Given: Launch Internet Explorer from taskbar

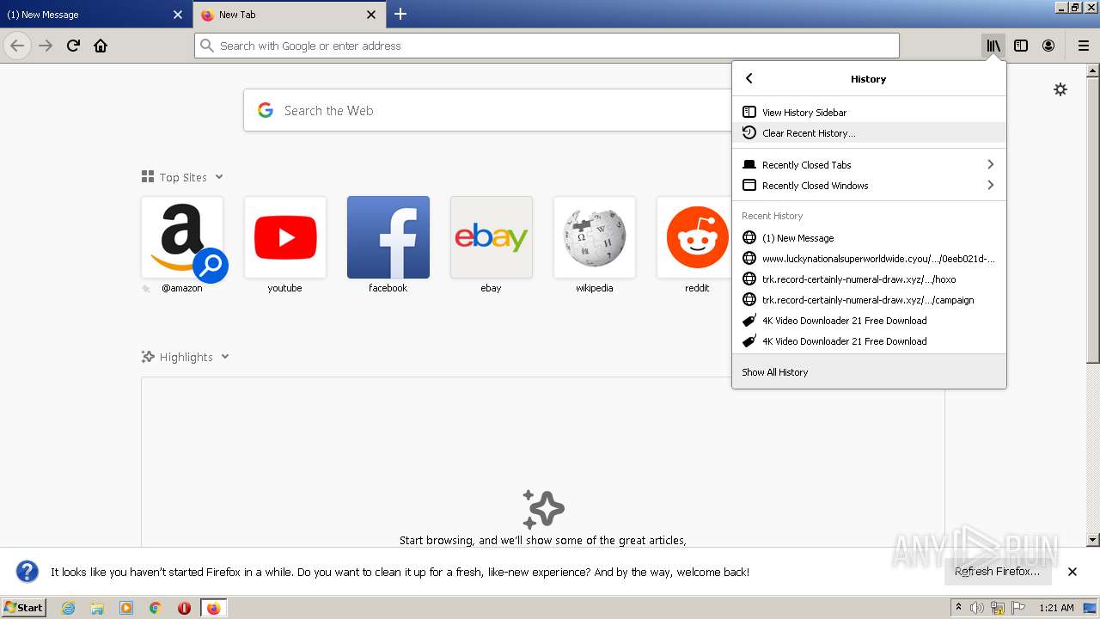Looking at the screenshot, I should pos(69,608).
